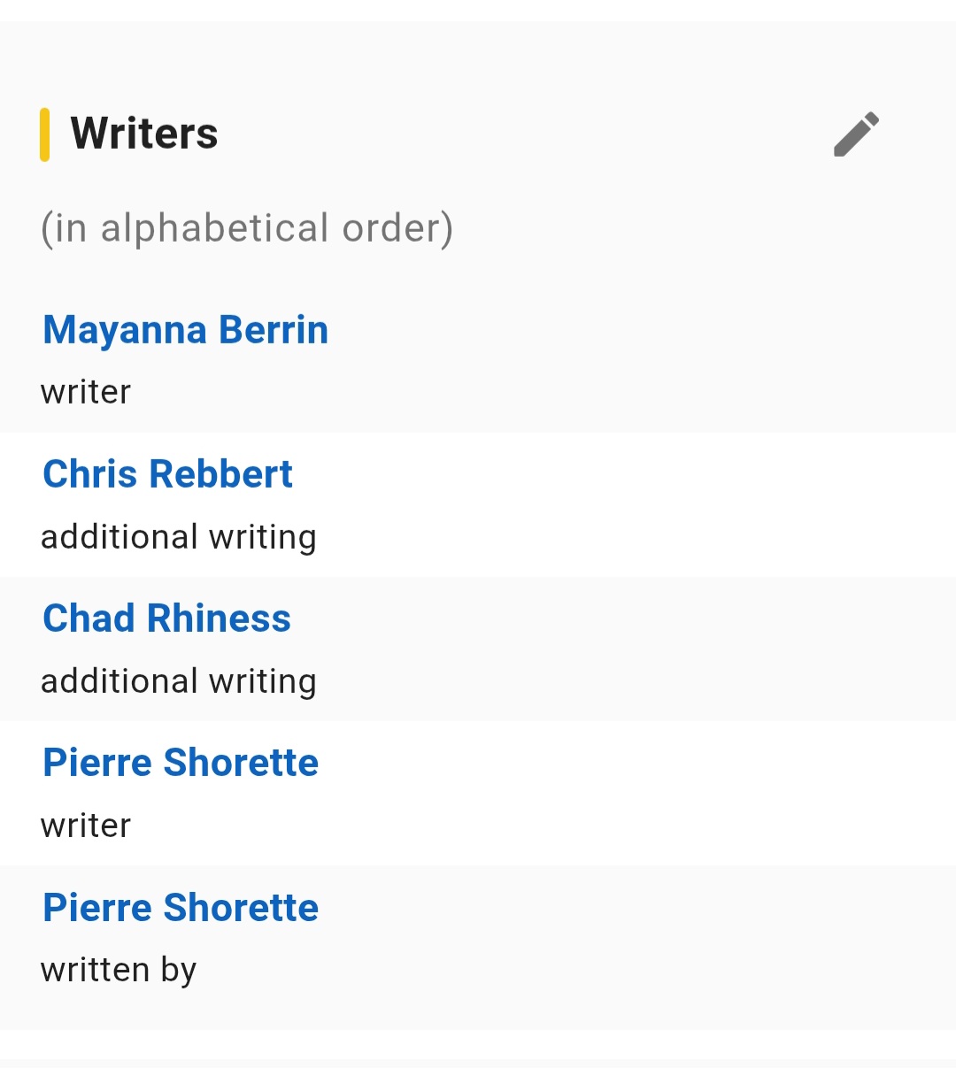Click the "(in alphabetical order)" note
Image resolution: width=956 pixels, height=1068 pixels.
click(247, 228)
